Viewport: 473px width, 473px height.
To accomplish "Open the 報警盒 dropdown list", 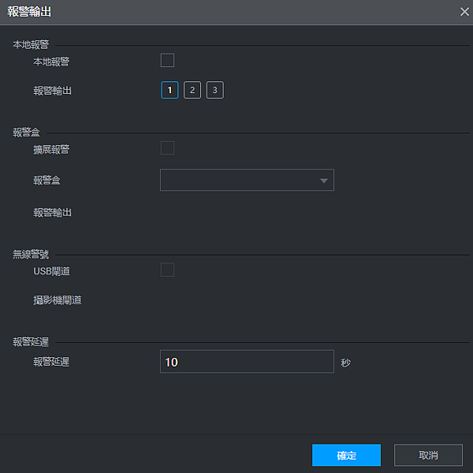I will [x=247, y=180].
